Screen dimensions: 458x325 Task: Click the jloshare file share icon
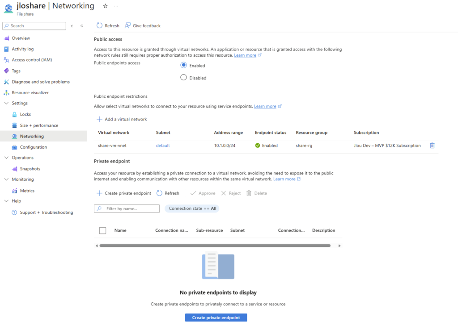[x=8, y=8]
